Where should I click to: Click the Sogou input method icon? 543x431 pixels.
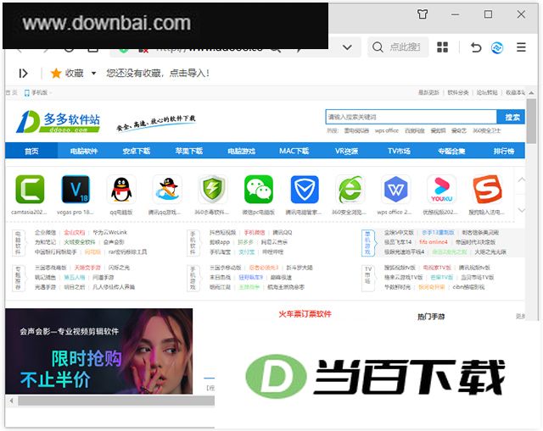tap(487, 190)
